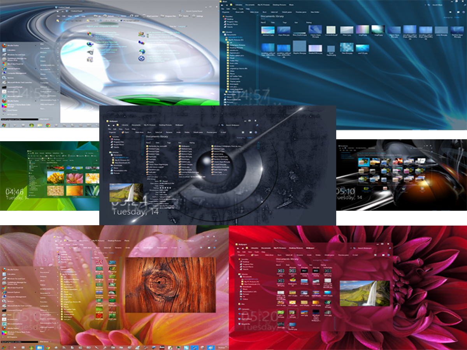Open Ease of Access icon in Control Panel
This screenshot has width=467, height=350.
[x=141, y=58]
